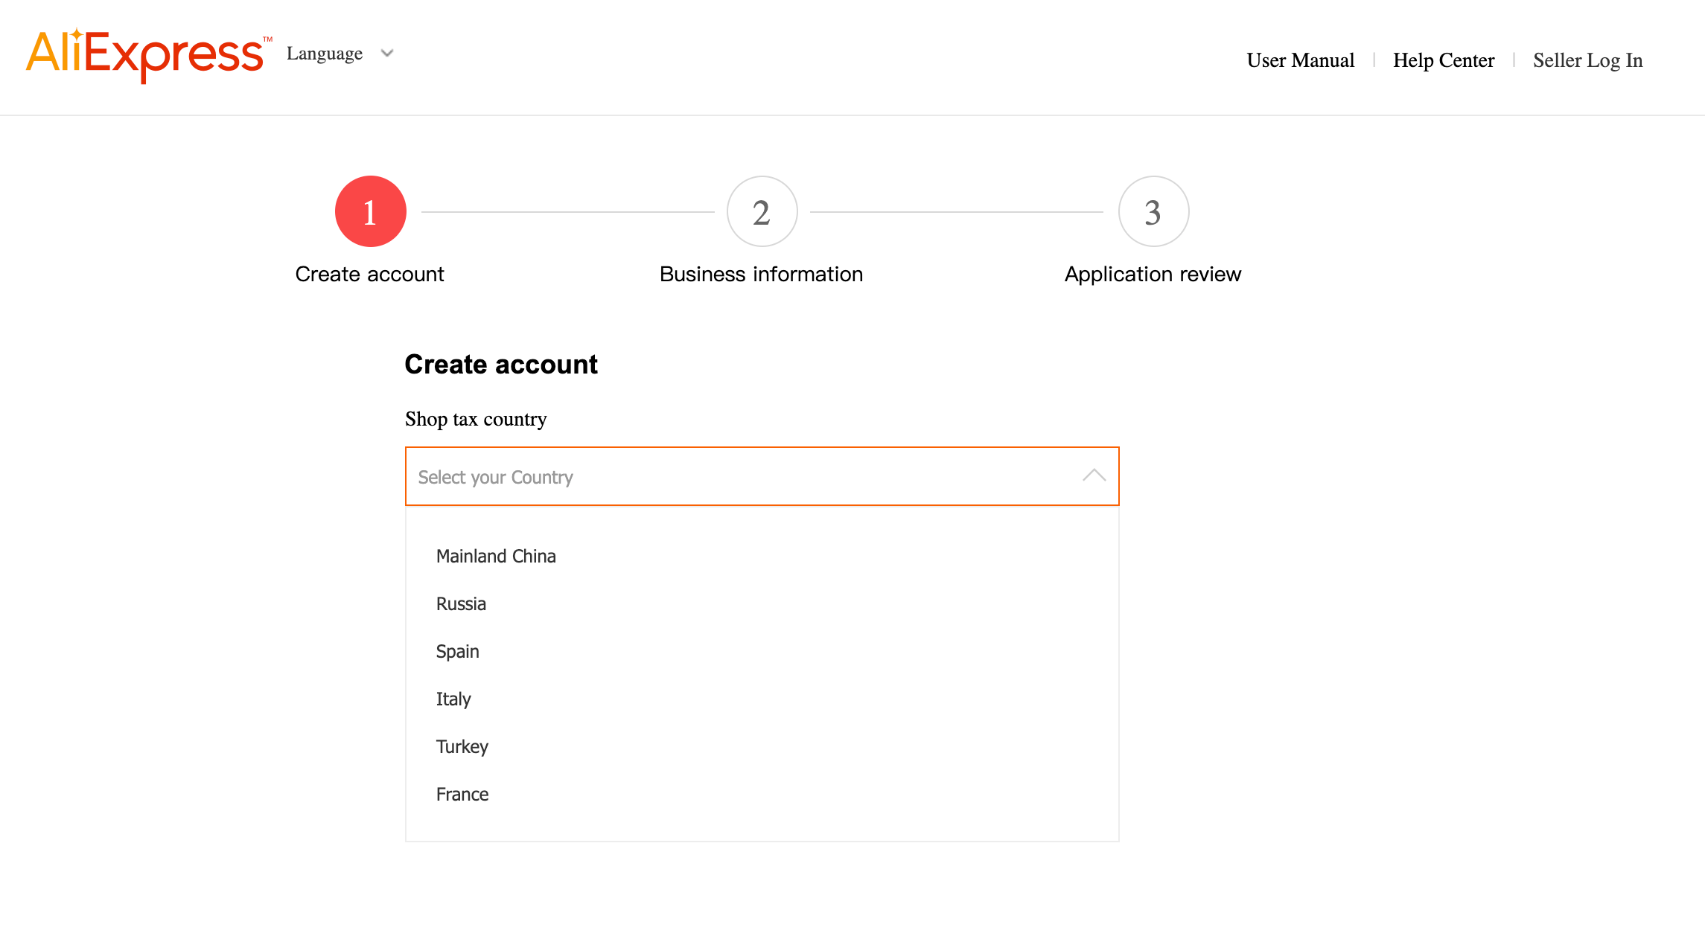Select step 1 circle in the progress tracker
The width and height of the screenshot is (1705, 942).
click(x=371, y=211)
